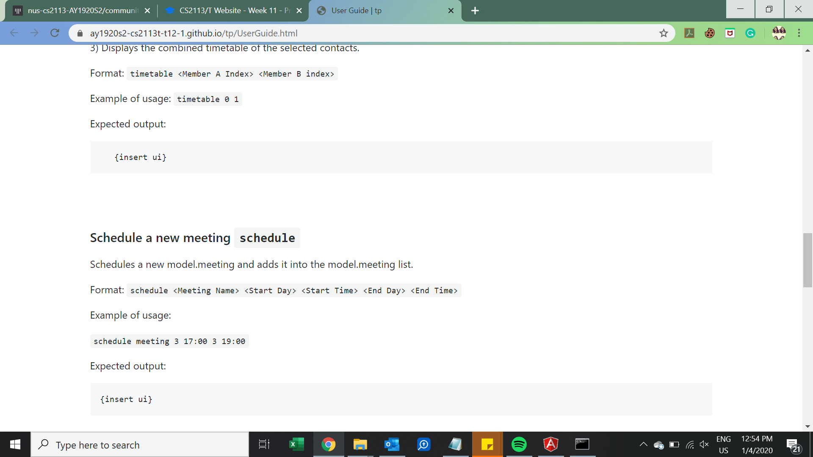Reload the User Guide page
The height and width of the screenshot is (457, 813).
point(55,33)
